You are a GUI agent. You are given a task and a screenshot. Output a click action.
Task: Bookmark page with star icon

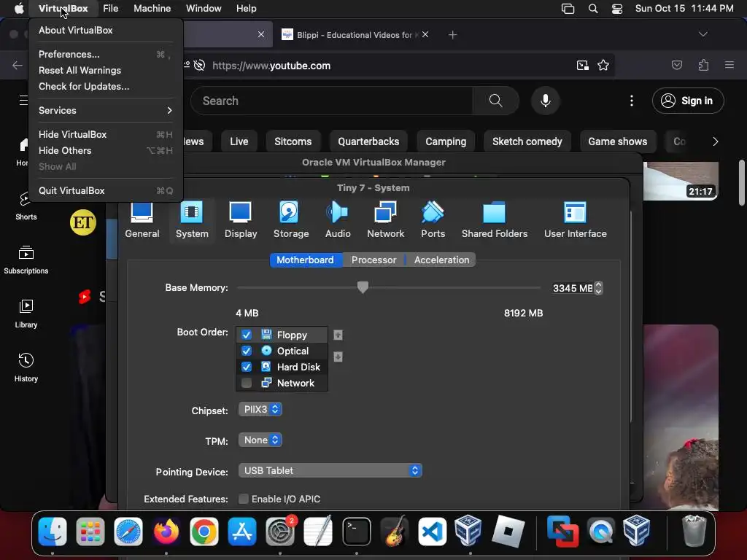[603, 65]
